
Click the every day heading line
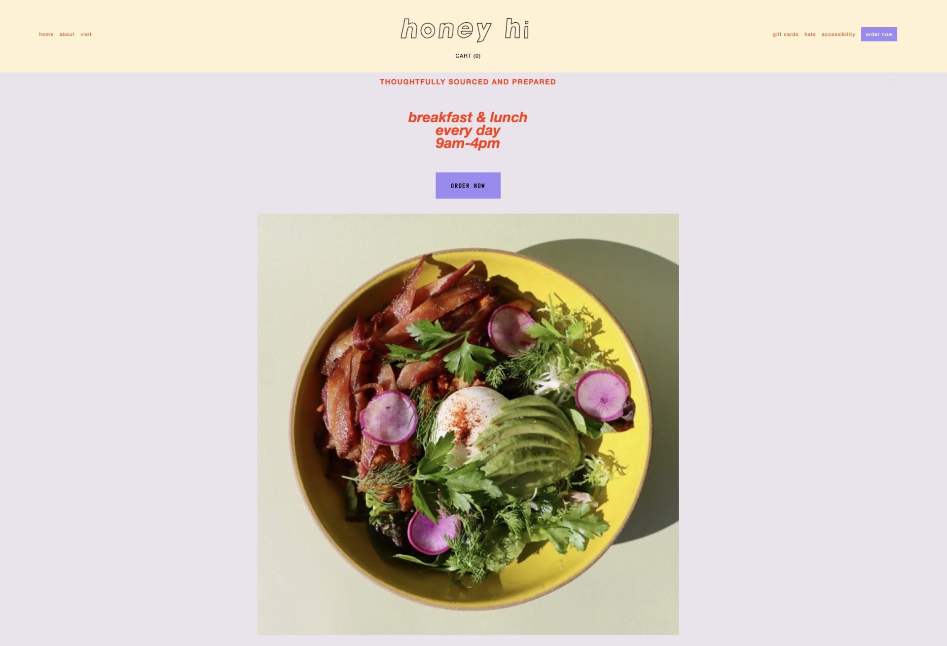click(468, 131)
